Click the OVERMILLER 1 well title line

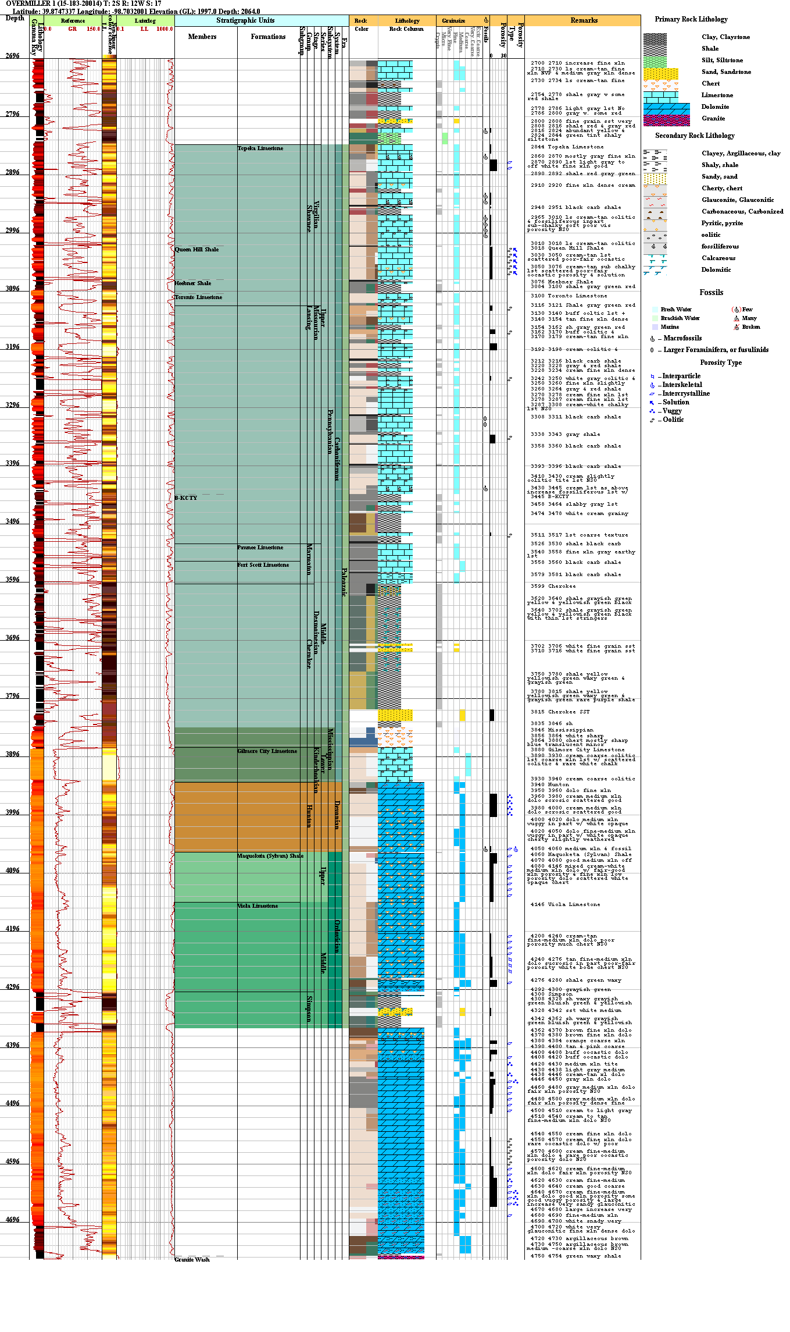pos(84,3)
